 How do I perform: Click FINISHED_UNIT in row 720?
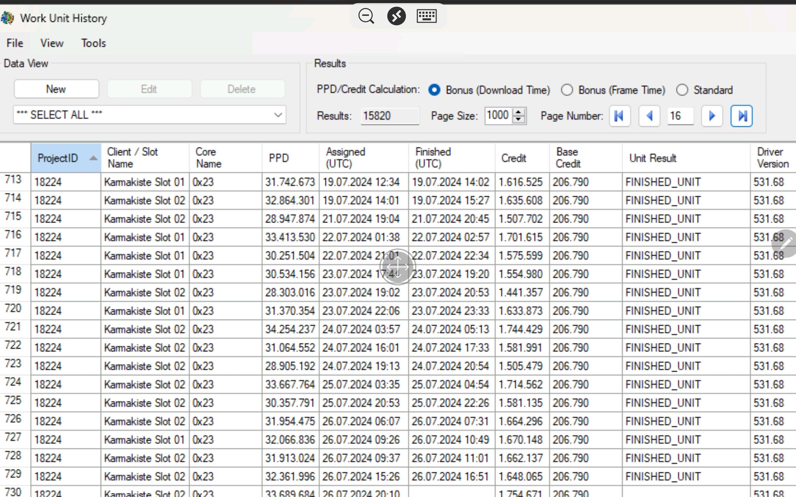click(x=663, y=311)
